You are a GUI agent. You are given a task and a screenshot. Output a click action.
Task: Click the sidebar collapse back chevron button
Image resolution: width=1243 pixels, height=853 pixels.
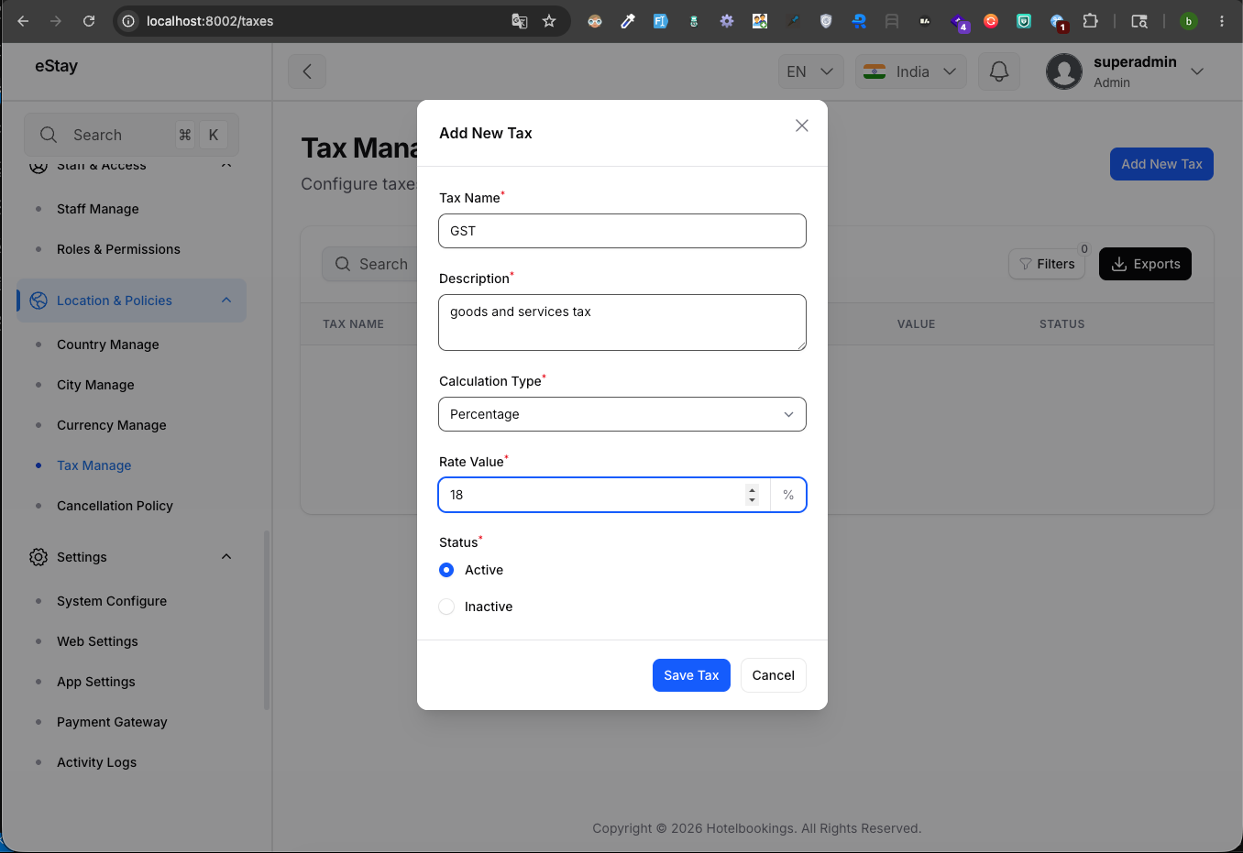[x=307, y=71]
